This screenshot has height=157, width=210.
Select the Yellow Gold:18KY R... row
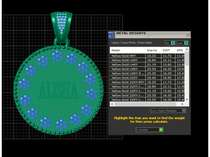click(147, 73)
